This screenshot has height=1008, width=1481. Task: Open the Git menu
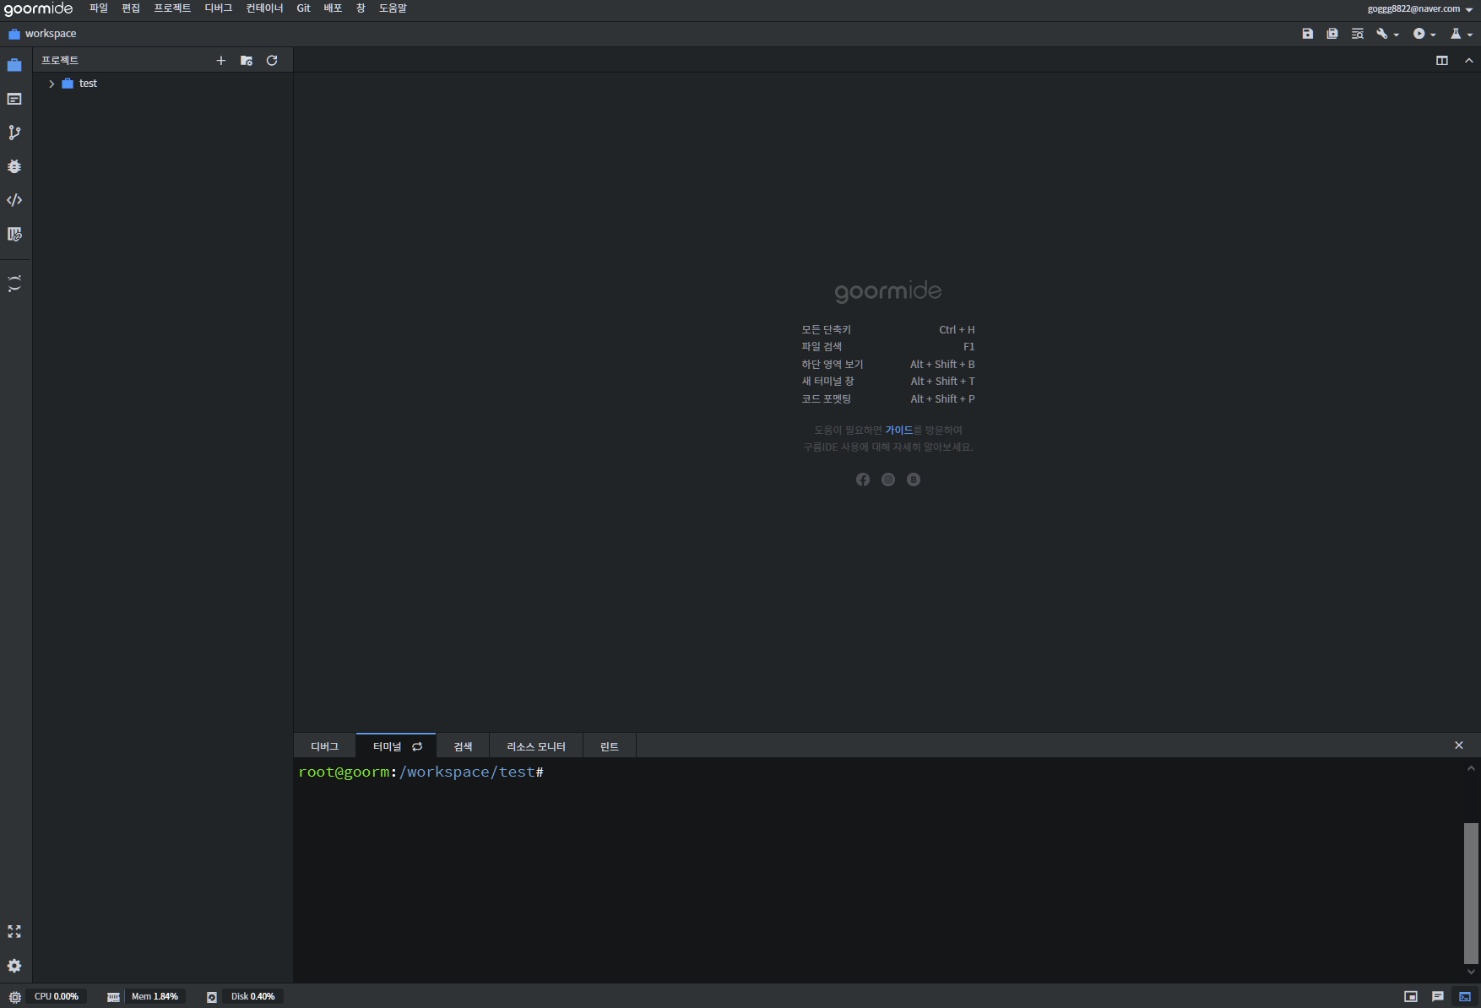pyautogui.click(x=304, y=8)
